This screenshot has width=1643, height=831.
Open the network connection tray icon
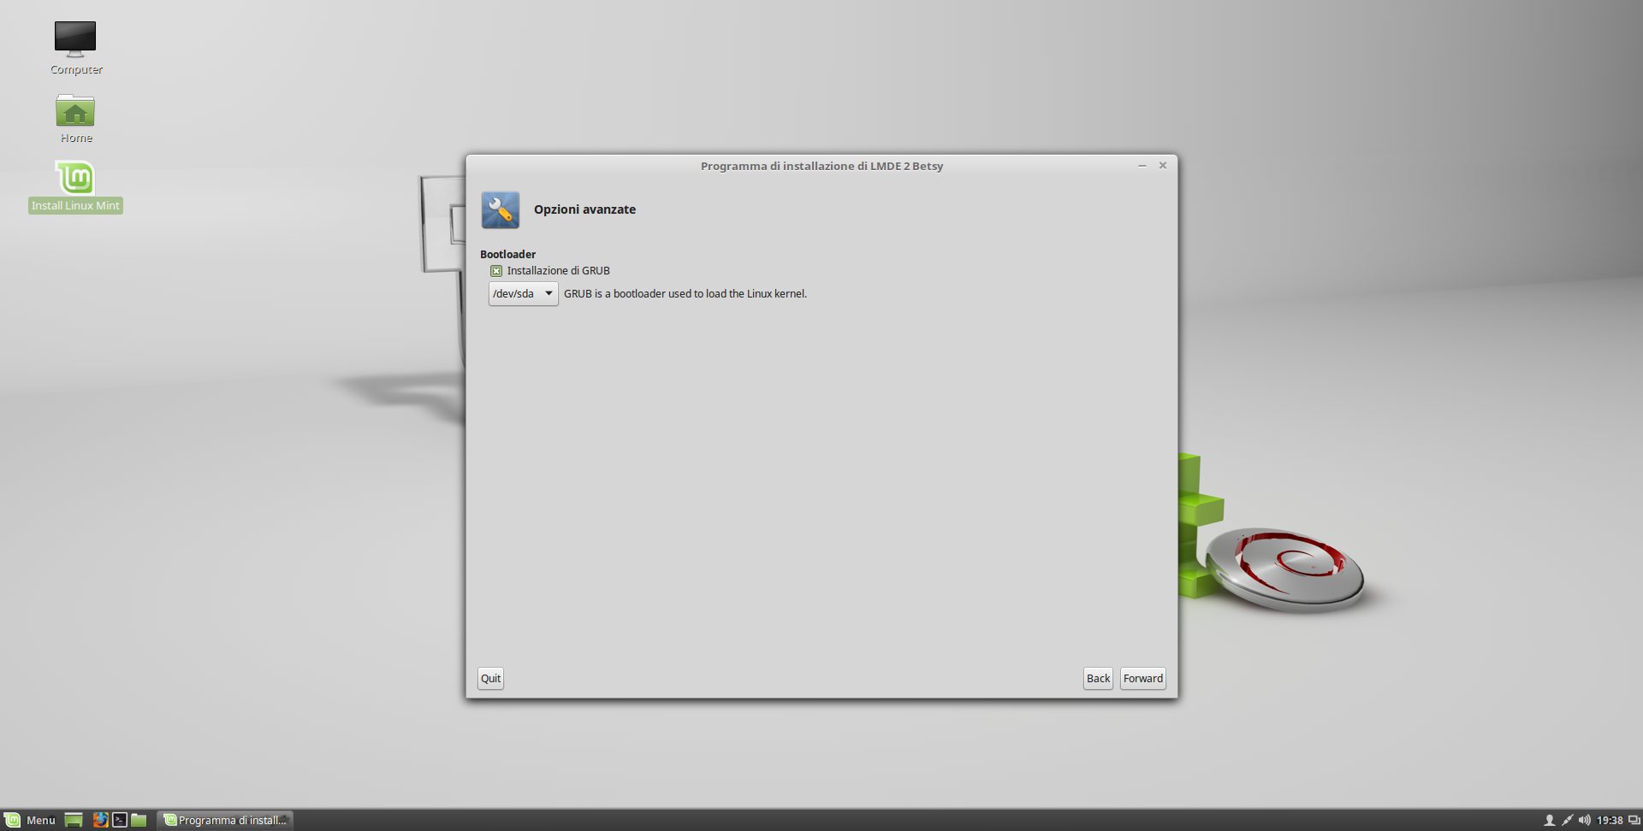1567,820
